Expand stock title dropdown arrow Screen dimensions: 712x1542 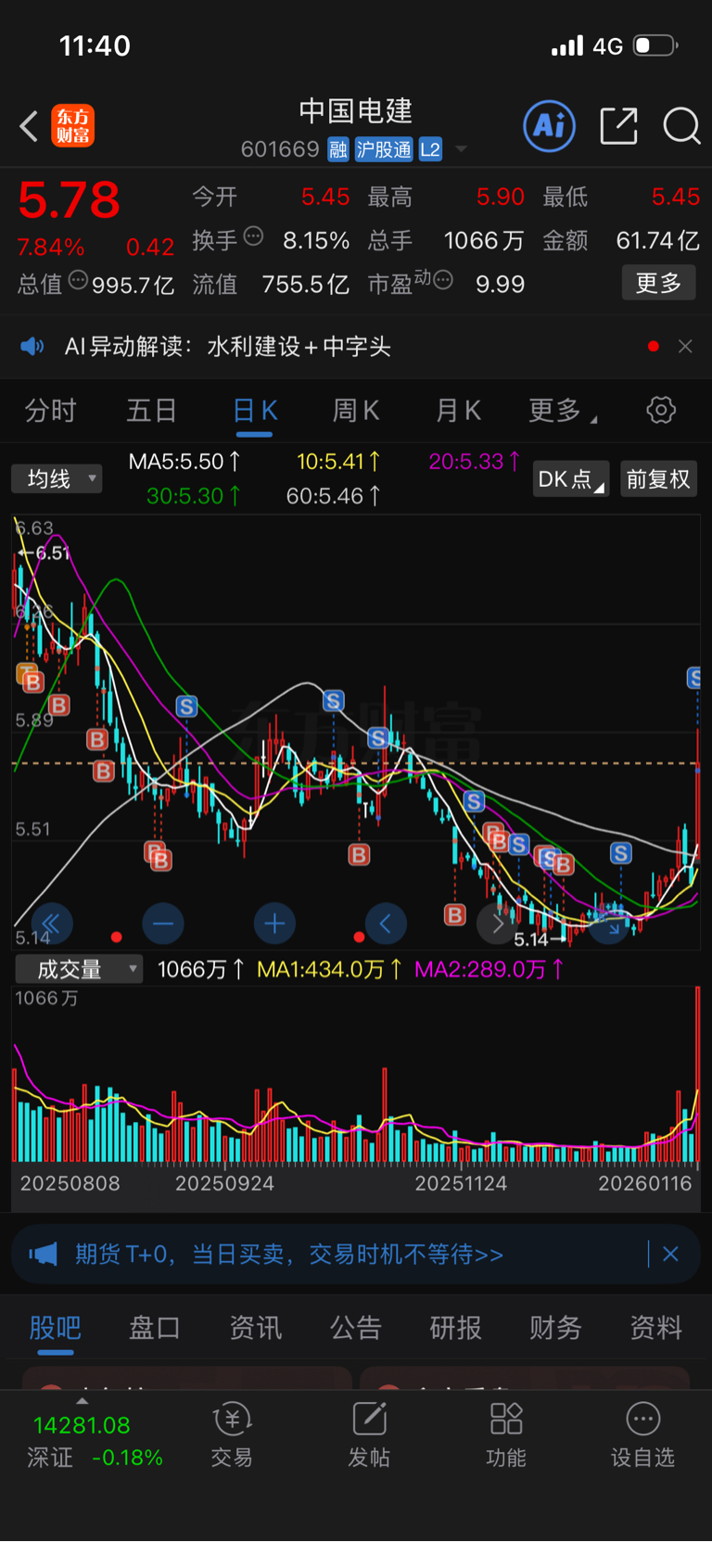tap(461, 149)
